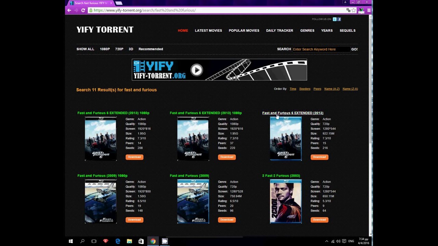Go back with the browser back arrow
Image resolution: width=438 pixels, height=246 pixels.
pos(69,10)
